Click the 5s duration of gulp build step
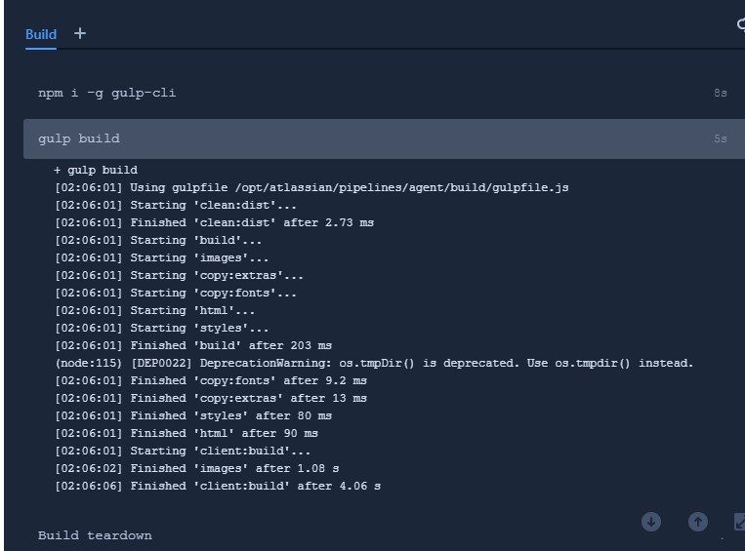745x551 pixels. tap(720, 138)
